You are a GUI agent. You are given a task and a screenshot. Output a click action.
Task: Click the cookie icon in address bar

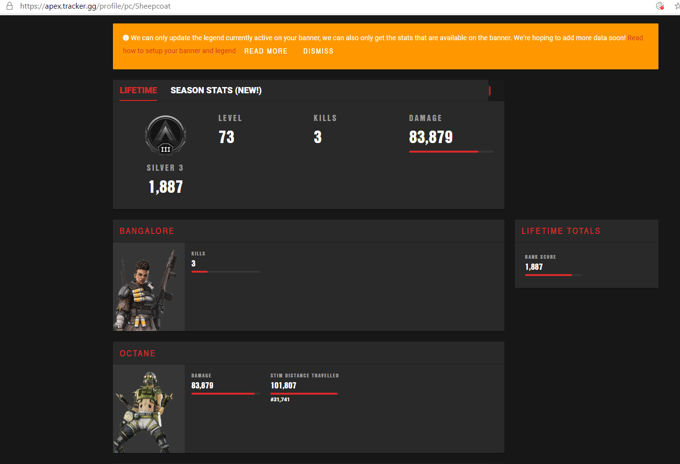660,6
